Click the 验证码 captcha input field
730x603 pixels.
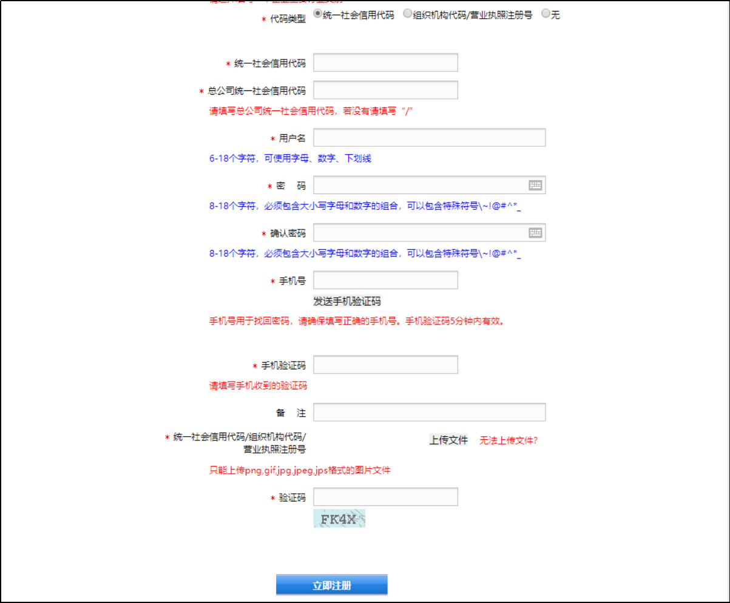(385, 497)
